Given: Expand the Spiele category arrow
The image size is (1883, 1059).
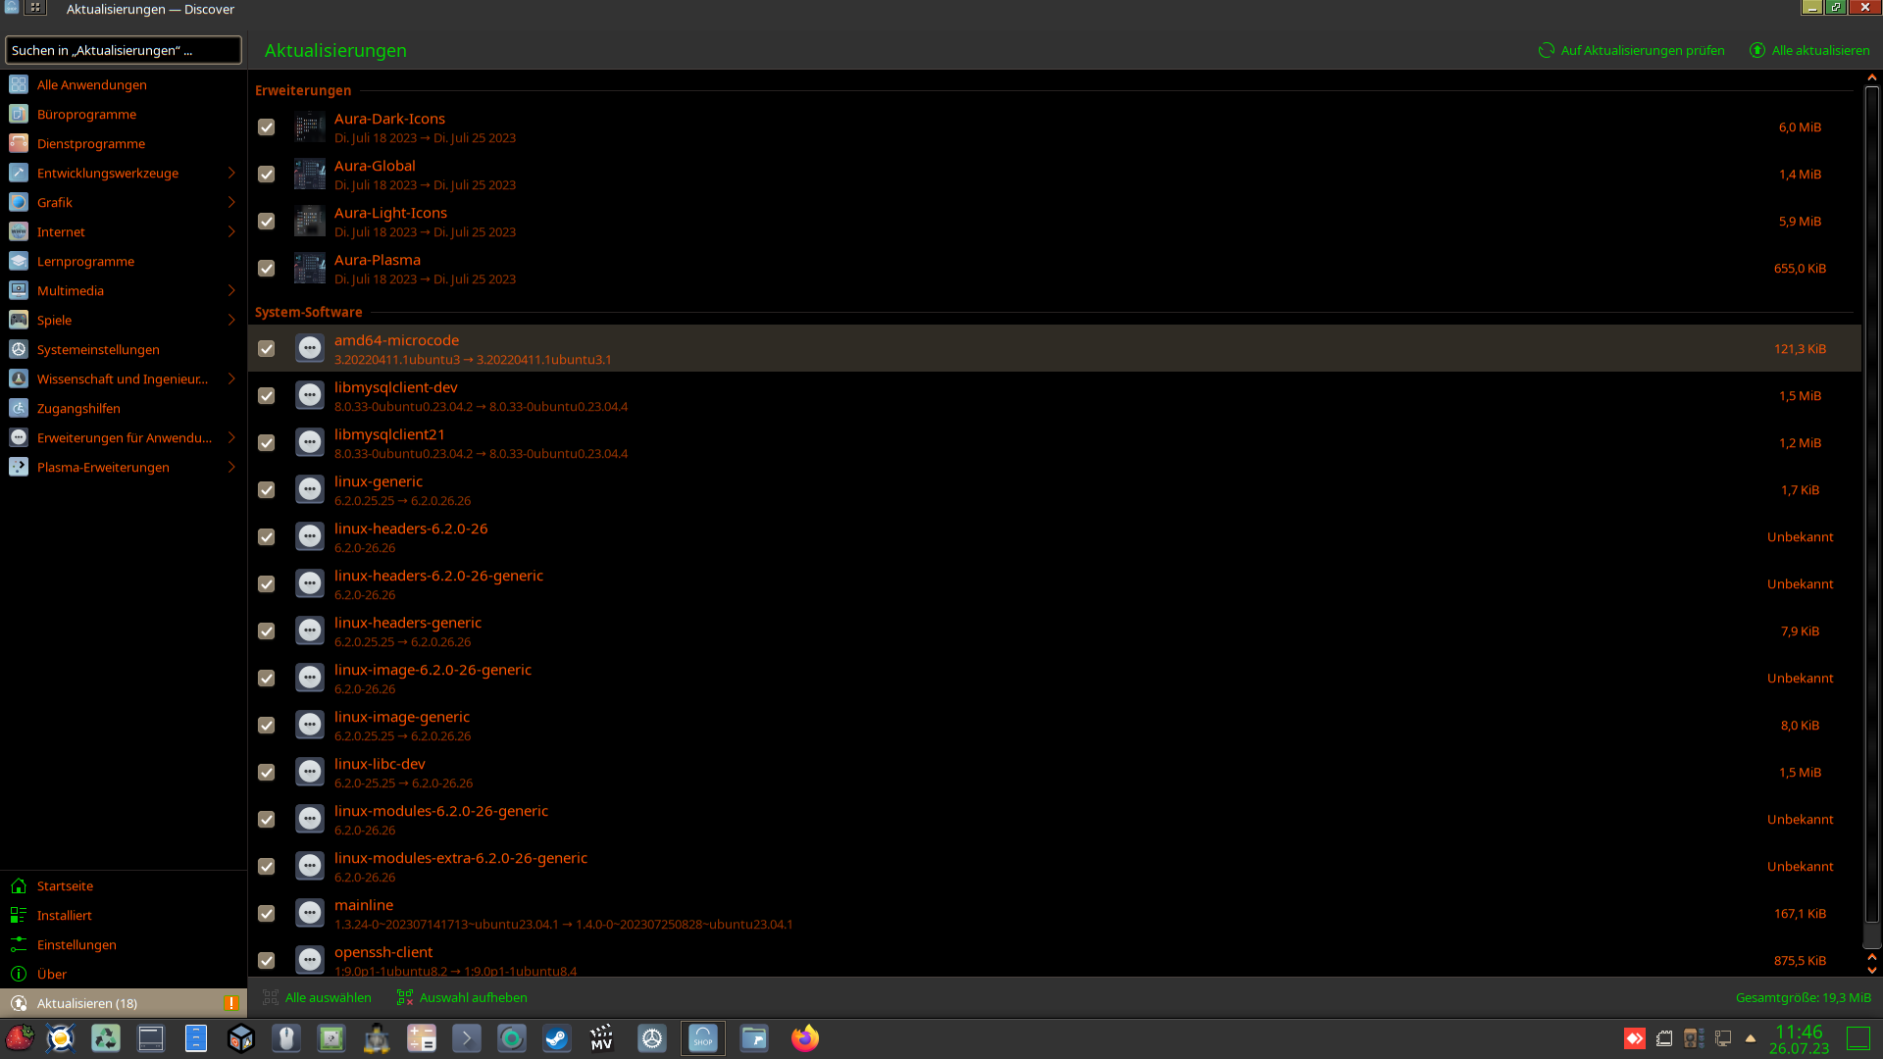Looking at the screenshot, I should click(x=231, y=320).
